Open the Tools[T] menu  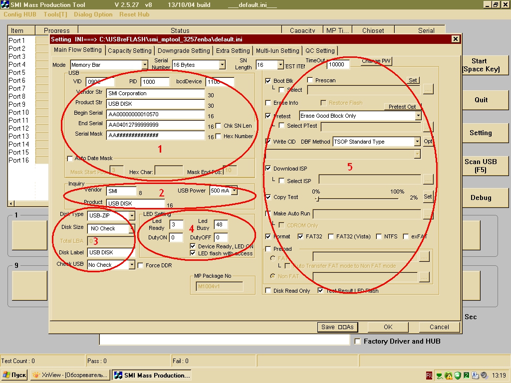tap(55, 14)
